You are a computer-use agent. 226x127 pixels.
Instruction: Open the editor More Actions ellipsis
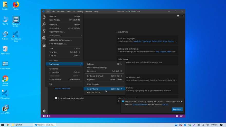click(183, 16)
